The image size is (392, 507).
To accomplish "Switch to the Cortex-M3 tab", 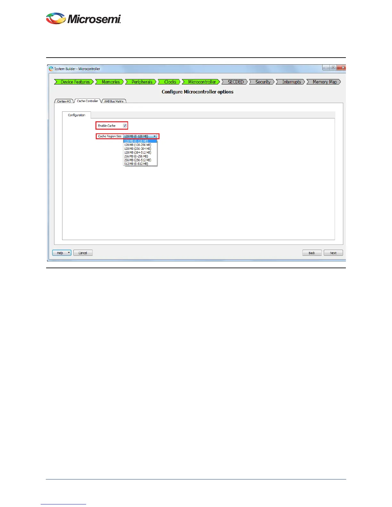I will pos(64,101).
